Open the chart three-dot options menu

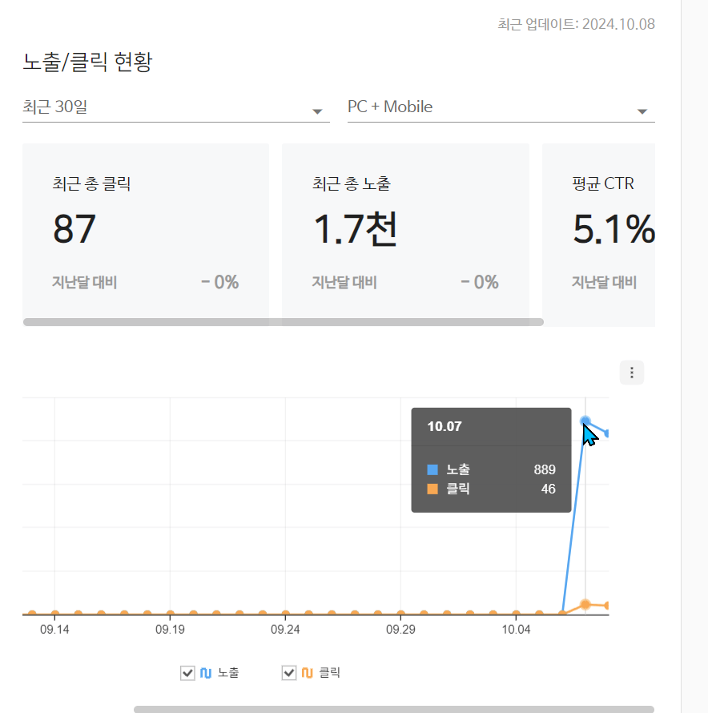coord(632,373)
